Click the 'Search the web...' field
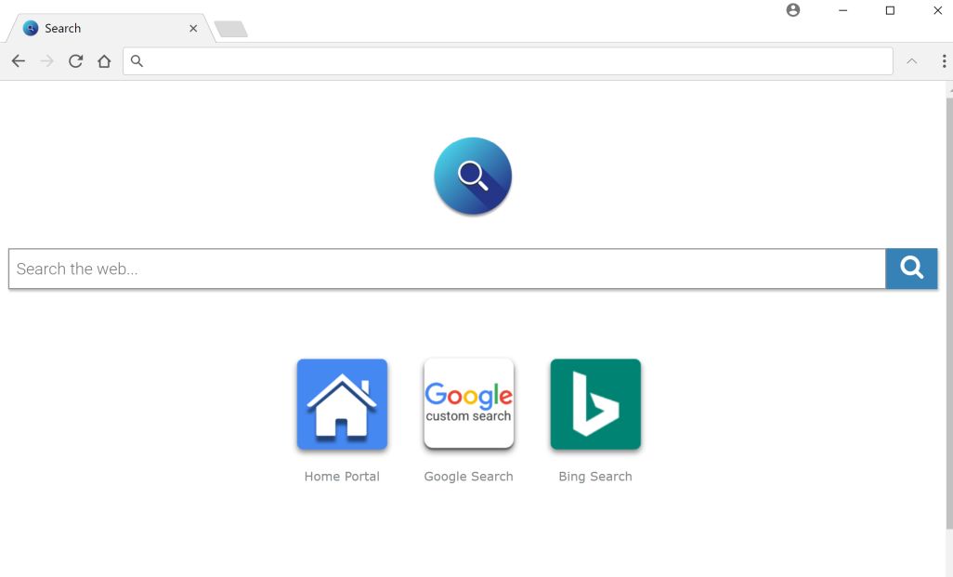Screen dimensions: 953x577 (447, 269)
